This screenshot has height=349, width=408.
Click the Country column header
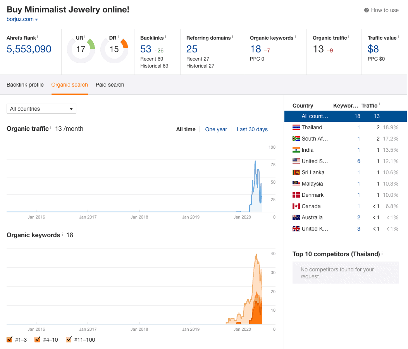click(x=303, y=106)
